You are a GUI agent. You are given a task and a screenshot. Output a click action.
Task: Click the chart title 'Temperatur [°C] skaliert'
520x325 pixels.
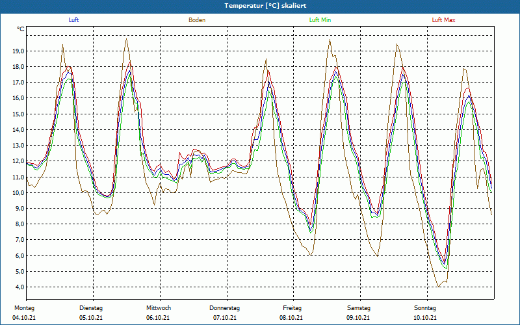pos(265,6)
